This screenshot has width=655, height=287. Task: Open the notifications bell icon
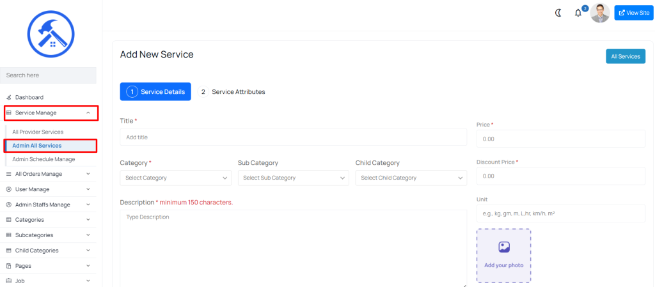[578, 13]
